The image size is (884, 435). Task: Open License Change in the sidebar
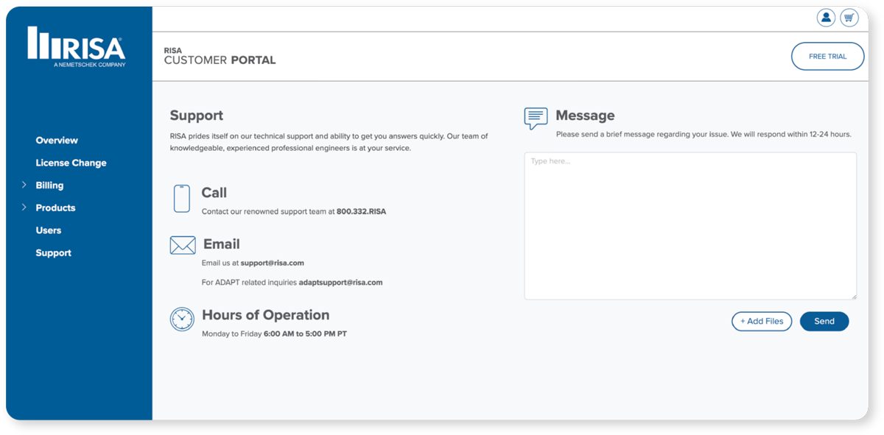pos(71,163)
